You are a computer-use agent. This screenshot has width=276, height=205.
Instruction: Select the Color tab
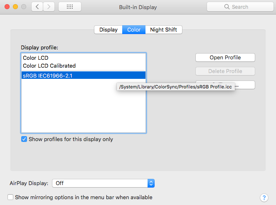pyautogui.click(x=134, y=29)
